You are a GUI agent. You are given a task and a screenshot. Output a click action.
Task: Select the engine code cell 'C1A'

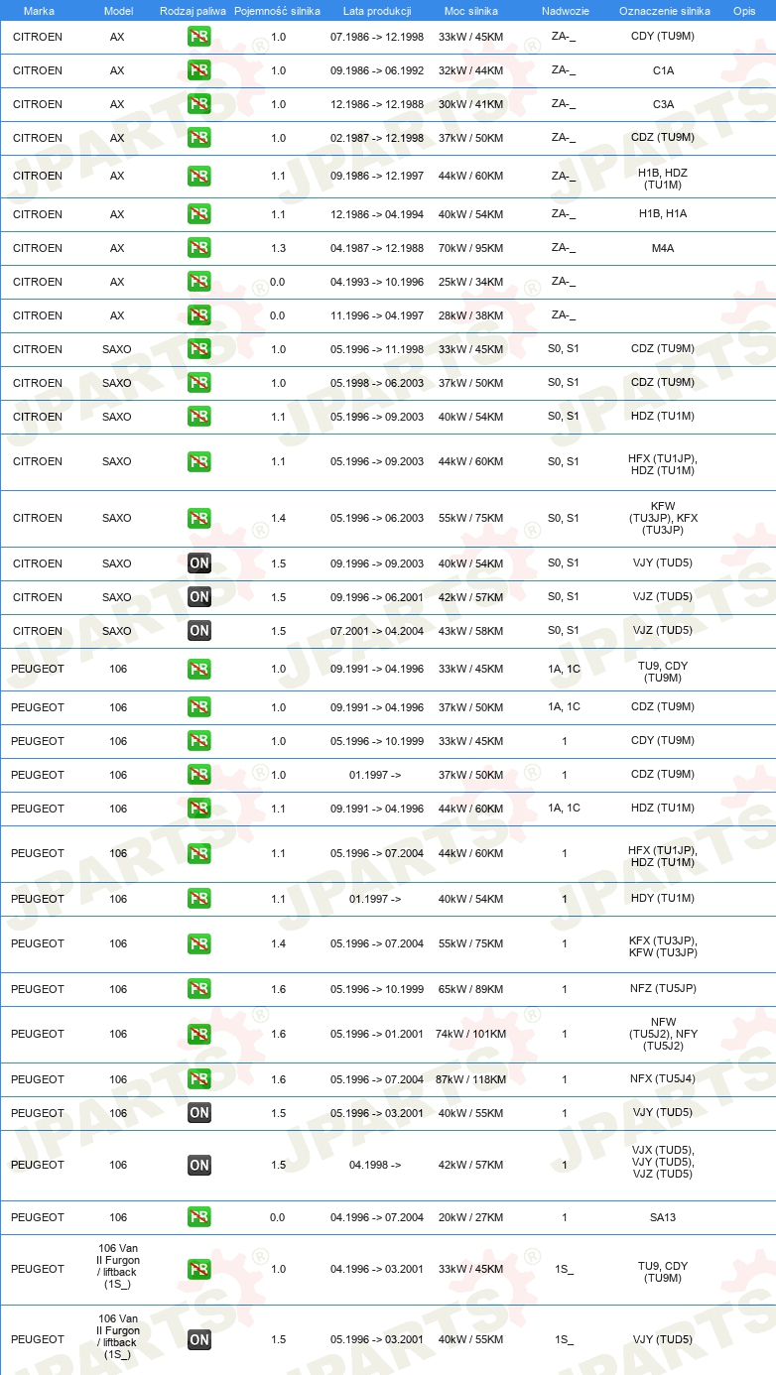point(663,70)
